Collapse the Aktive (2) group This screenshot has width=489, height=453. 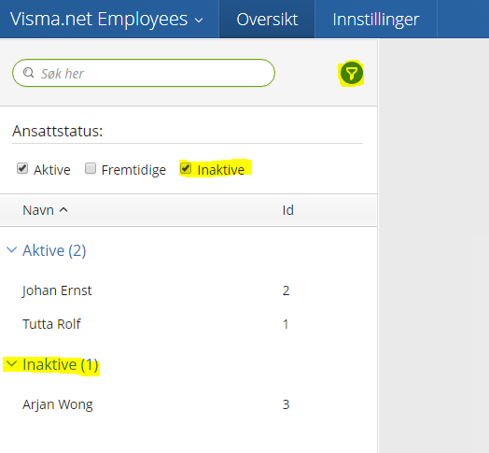click(12, 250)
